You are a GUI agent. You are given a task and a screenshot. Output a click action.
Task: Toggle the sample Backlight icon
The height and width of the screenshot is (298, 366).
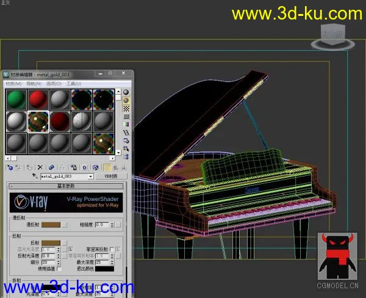point(126,100)
